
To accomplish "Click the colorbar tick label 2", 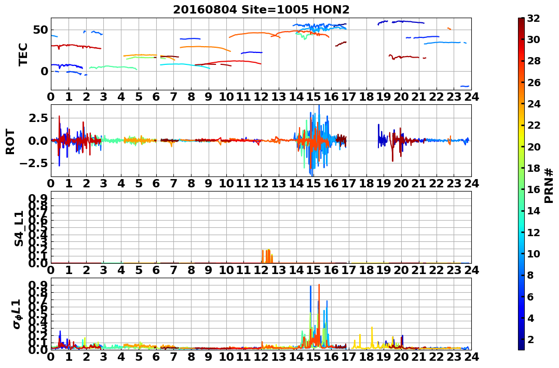I will tap(531, 339).
